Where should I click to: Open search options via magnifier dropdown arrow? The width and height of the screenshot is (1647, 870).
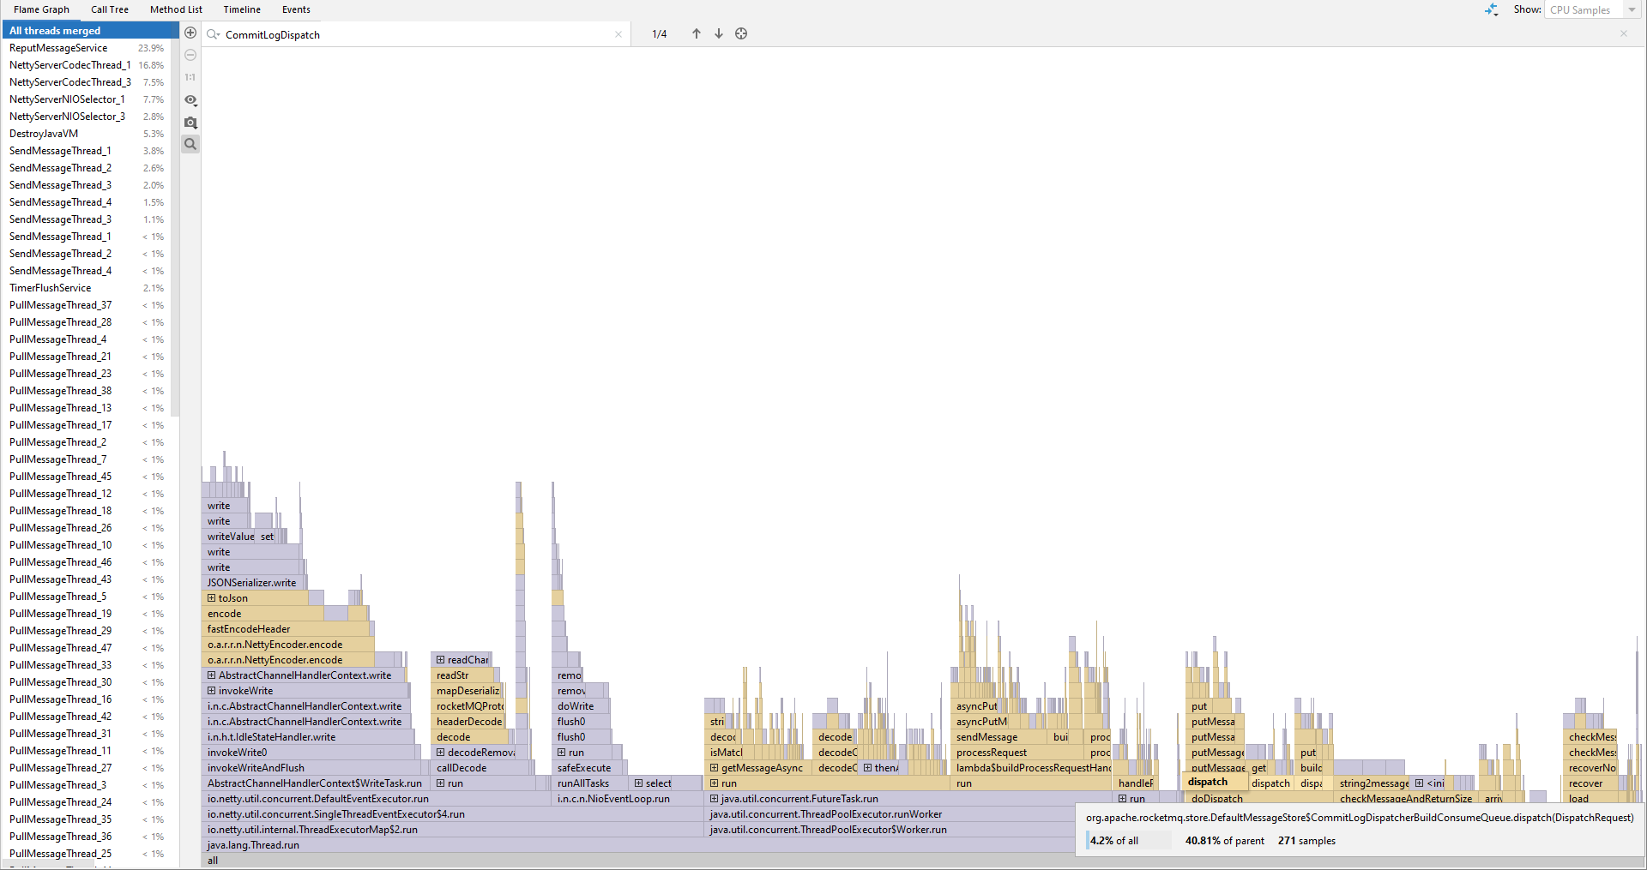pyautogui.click(x=214, y=34)
